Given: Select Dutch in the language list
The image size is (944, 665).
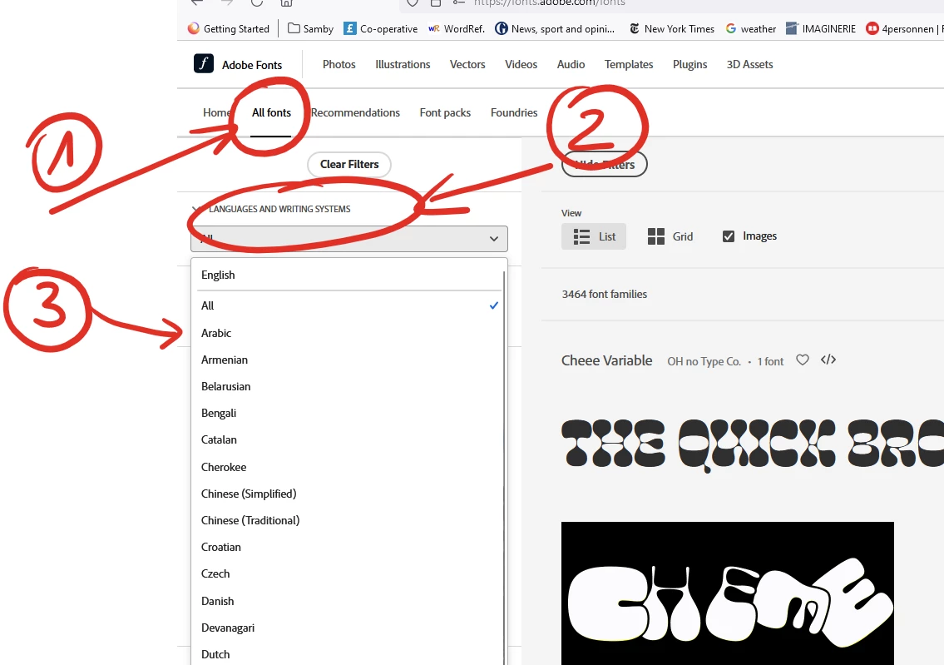Looking at the screenshot, I should [348, 654].
